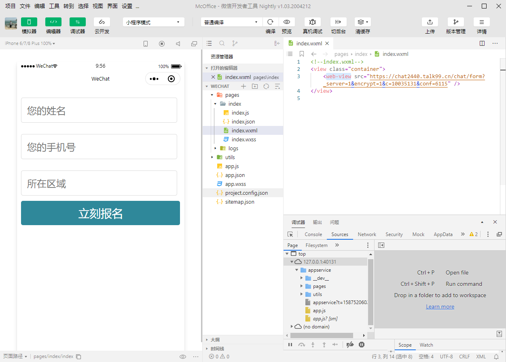Open version management

point(456,22)
